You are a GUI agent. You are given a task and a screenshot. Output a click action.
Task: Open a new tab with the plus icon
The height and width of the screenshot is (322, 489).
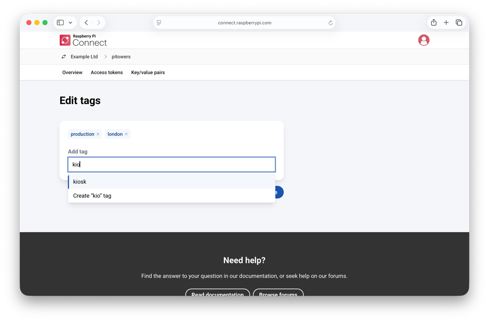coord(446,22)
